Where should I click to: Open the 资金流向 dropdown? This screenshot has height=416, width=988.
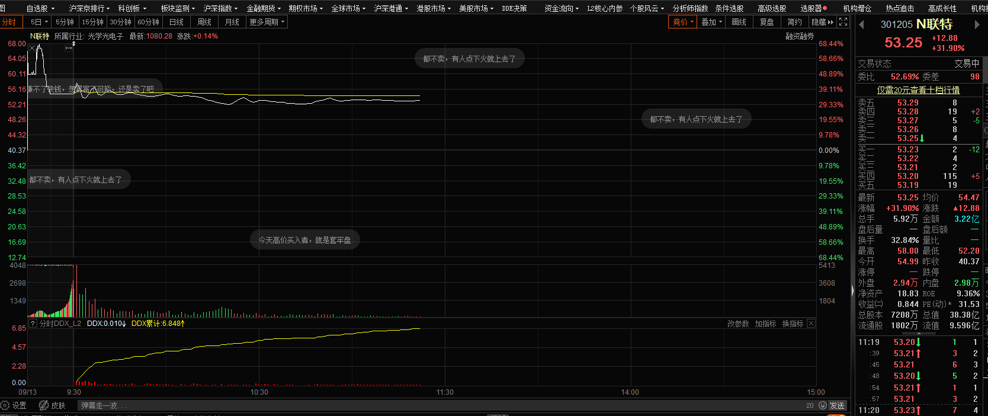(x=562, y=8)
